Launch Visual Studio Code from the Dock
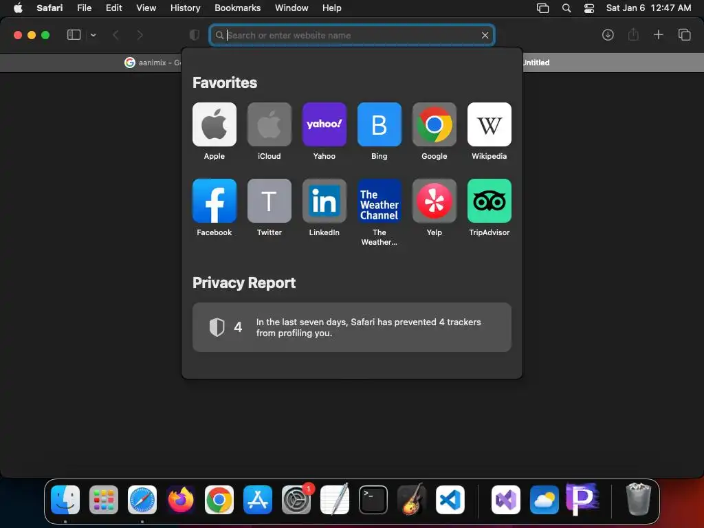Screen dimensions: 704x528 450,500
